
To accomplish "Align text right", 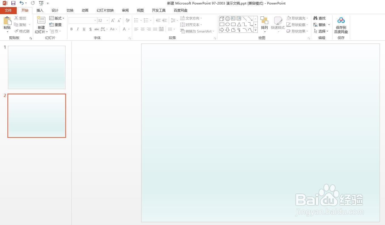I will [149, 29].
